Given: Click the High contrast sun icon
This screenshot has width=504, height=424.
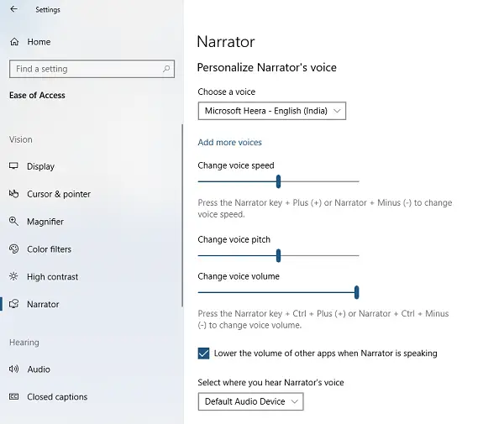Looking at the screenshot, I should pos(13,277).
